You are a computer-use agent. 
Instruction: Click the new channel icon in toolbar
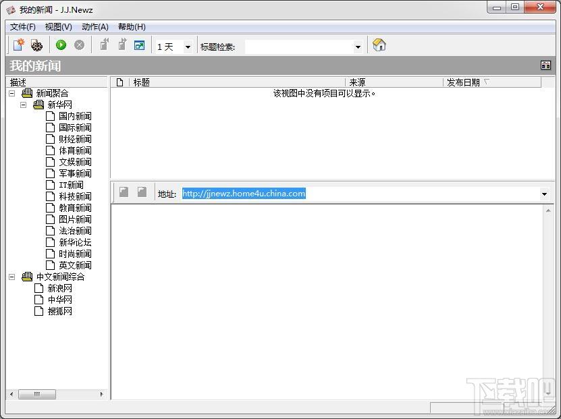pos(19,45)
